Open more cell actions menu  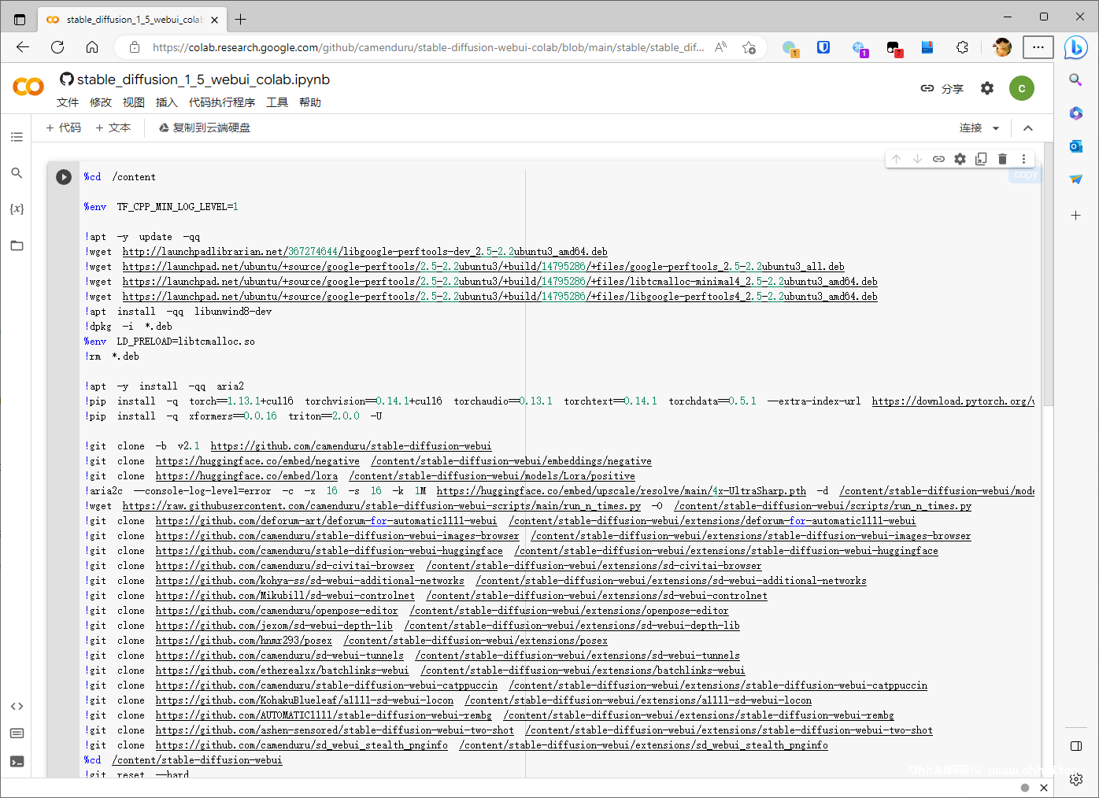[x=1023, y=159]
